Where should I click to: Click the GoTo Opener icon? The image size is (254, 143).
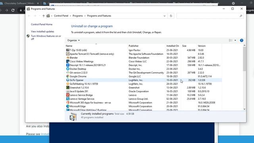pyautogui.click(x=68, y=80)
